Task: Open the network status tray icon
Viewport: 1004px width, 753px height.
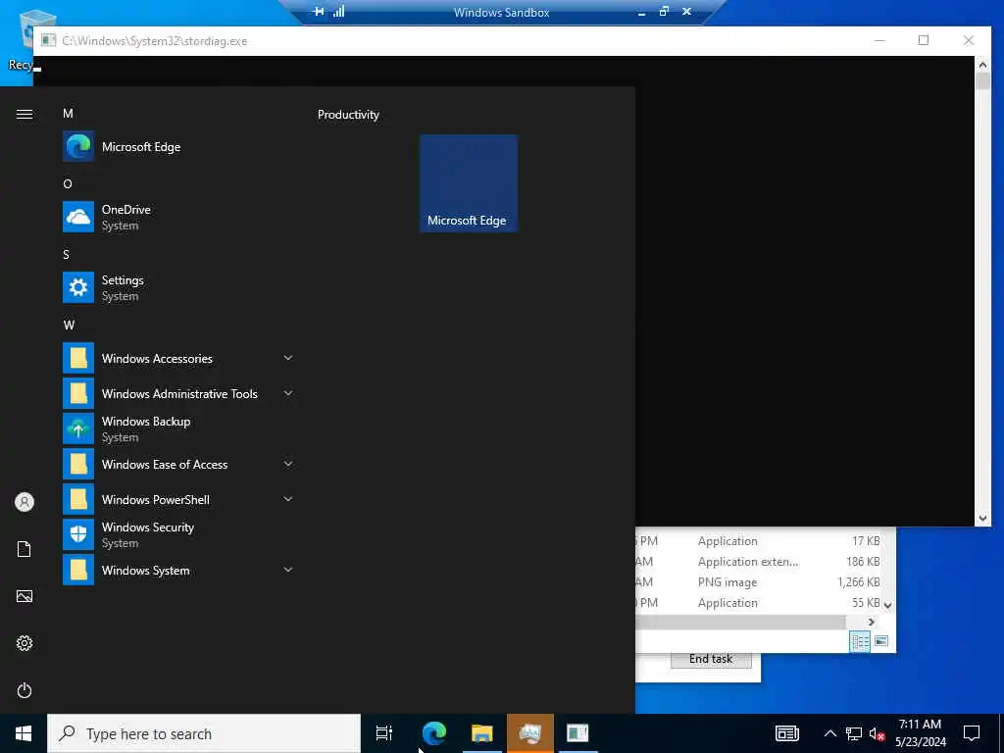Action: [854, 733]
